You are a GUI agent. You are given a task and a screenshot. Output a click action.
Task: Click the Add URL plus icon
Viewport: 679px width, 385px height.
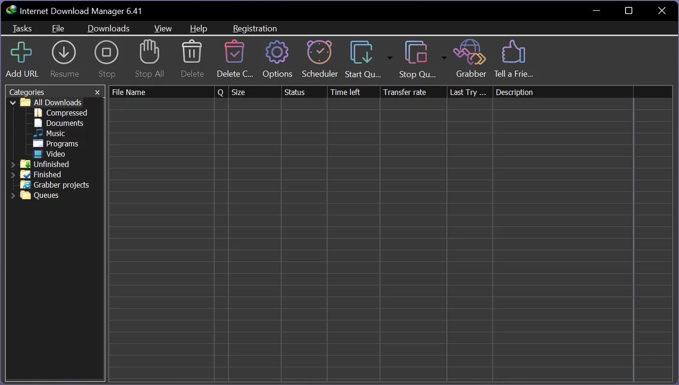point(22,53)
